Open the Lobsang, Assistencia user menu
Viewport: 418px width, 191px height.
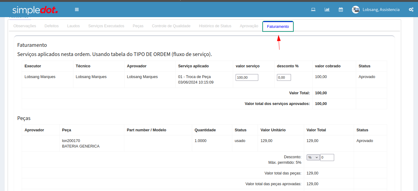pyautogui.click(x=381, y=9)
